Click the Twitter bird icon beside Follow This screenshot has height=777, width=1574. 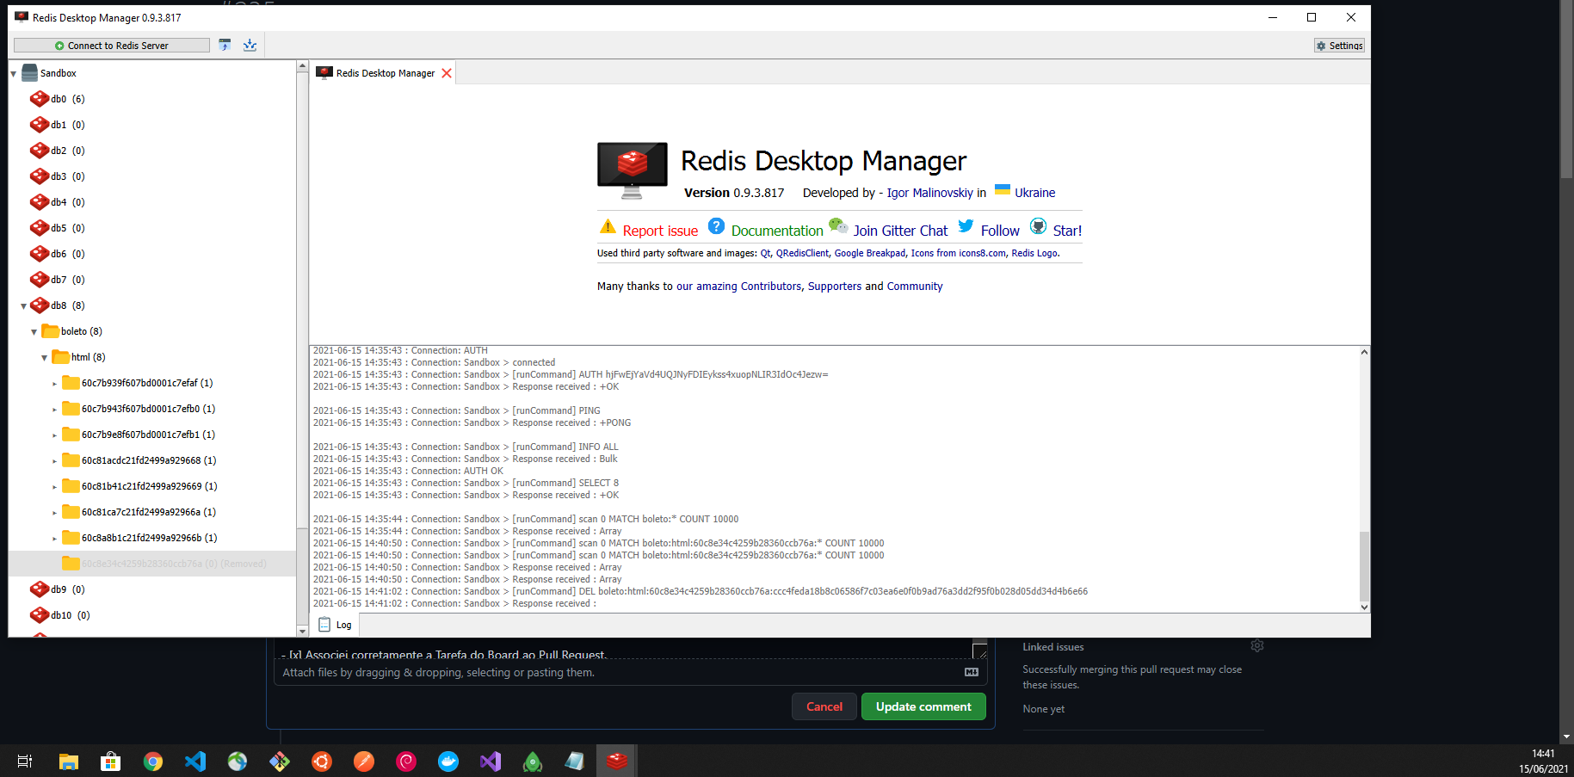pos(966,226)
